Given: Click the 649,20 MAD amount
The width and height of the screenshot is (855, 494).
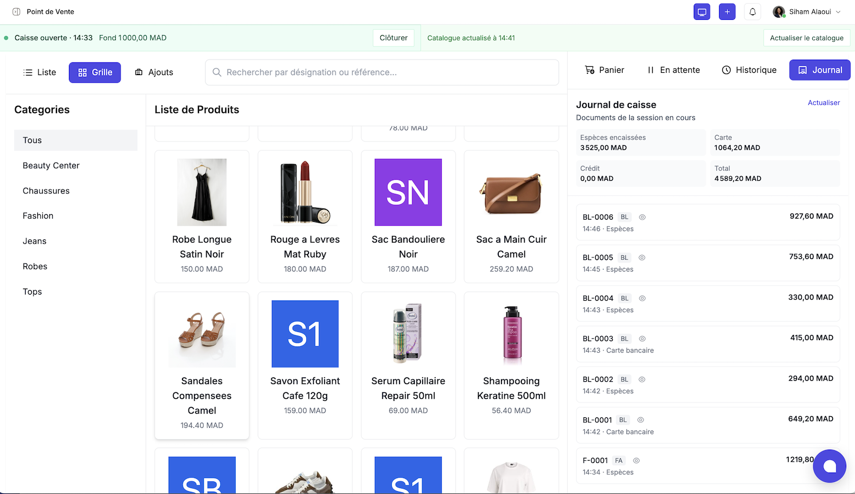Looking at the screenshot, I should tap(811, 419).
